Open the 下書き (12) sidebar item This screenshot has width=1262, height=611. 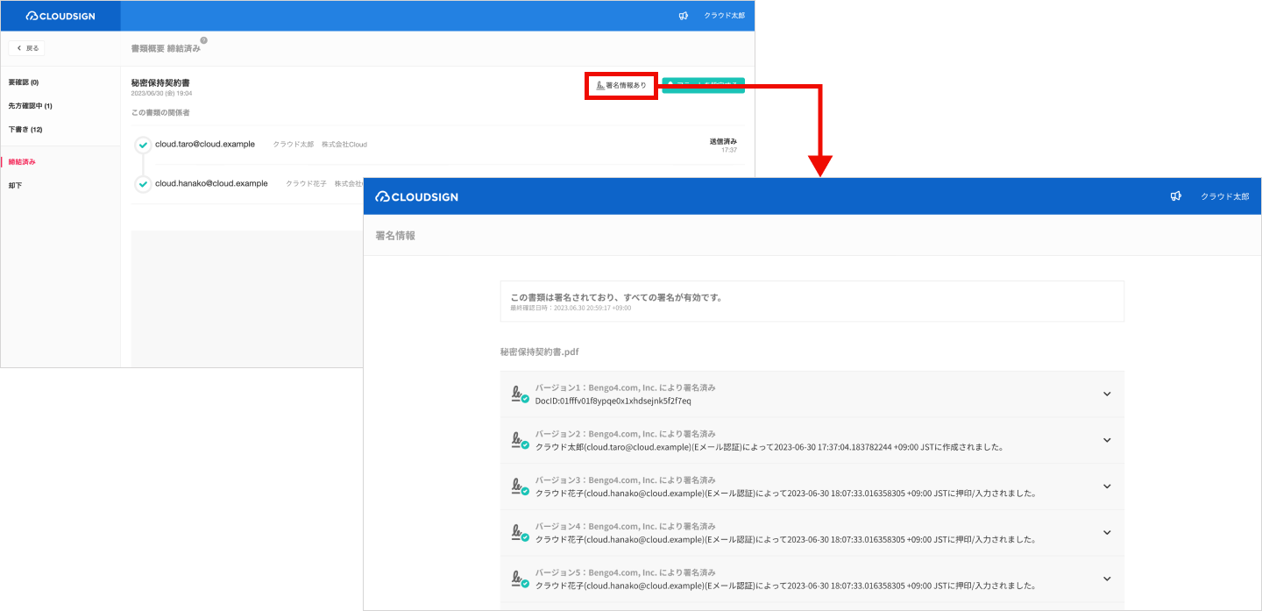click(x=25, y=130)
